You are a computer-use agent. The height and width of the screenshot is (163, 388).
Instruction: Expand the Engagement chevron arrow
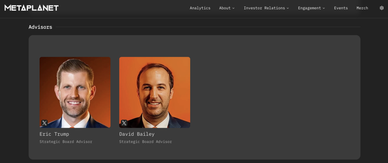(x=324, y=8)
